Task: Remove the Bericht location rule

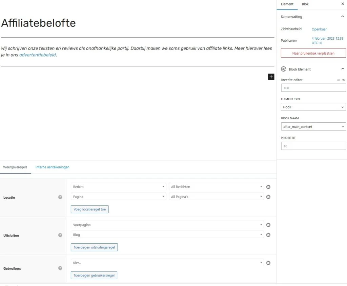Action: (268, 187)
